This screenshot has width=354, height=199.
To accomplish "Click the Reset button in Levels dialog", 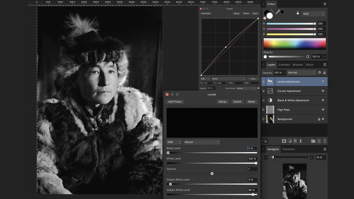I will (251, 101).
